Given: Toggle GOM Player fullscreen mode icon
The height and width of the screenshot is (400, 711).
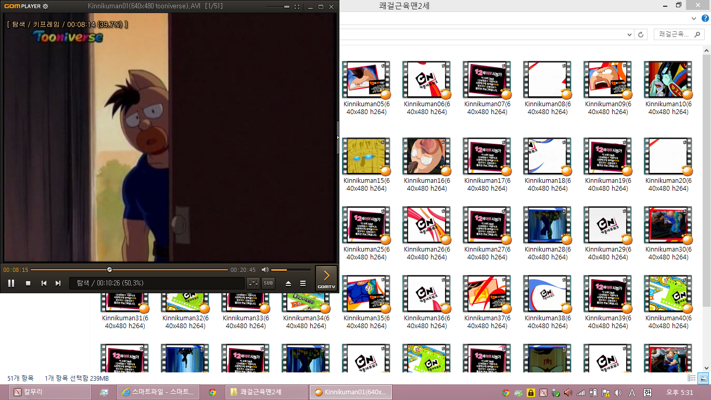Looking at the screenshot, I should click(x=297, y=7).
